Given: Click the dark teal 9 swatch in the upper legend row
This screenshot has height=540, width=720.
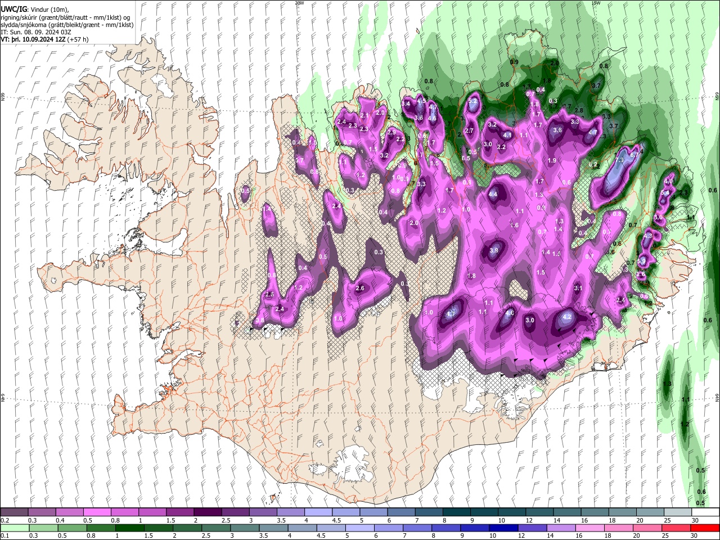Looking at the screenshot, I should (x=483, y=512).
